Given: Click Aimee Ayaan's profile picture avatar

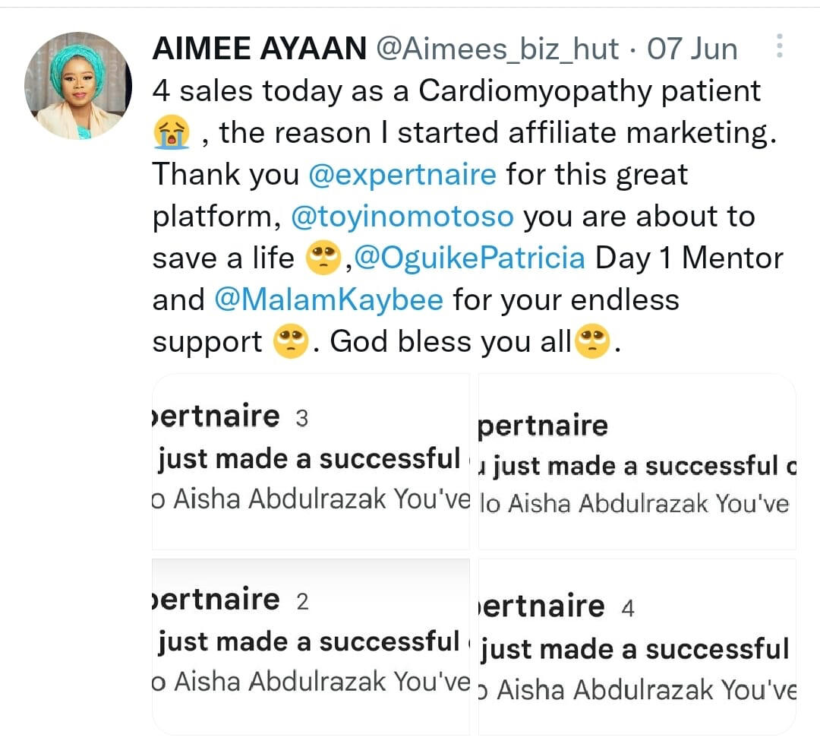Looking at the screenshot, I should click(78, 85).
